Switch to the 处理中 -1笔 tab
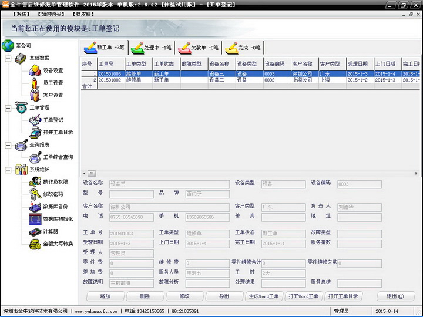Screen dimensions: 423x317 pyautogui.click(x=150, y=48)
